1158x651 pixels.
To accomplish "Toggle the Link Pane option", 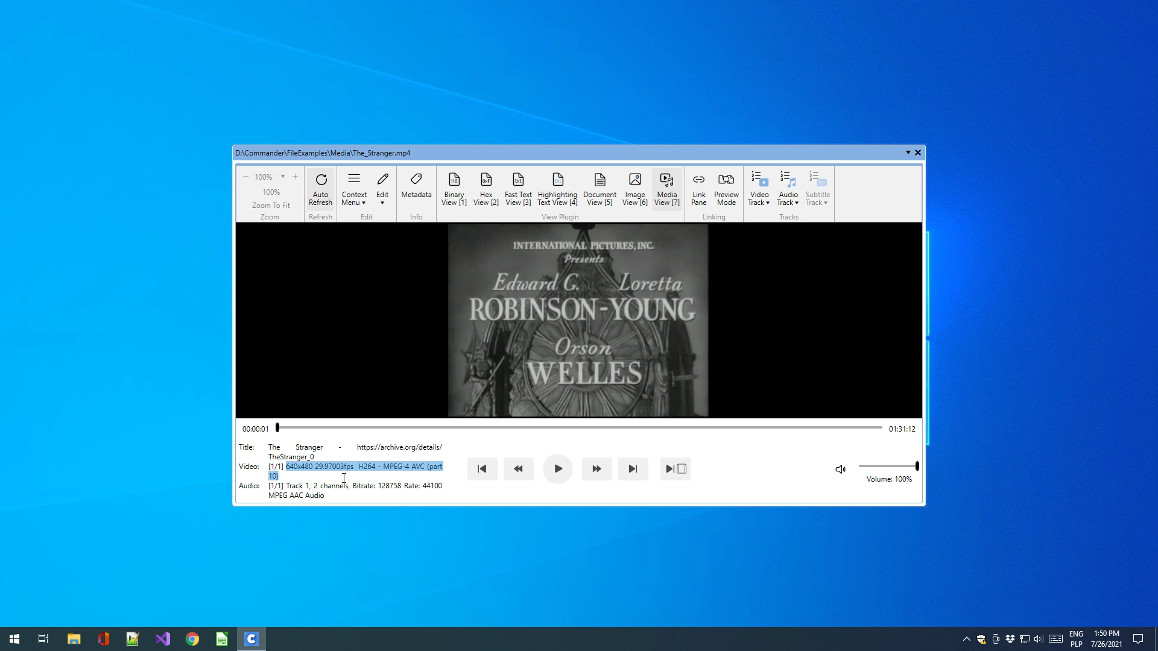I will click(698, 189).
